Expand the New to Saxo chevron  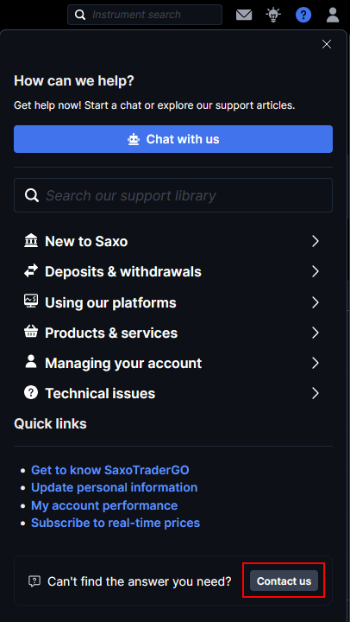point(316,241)
